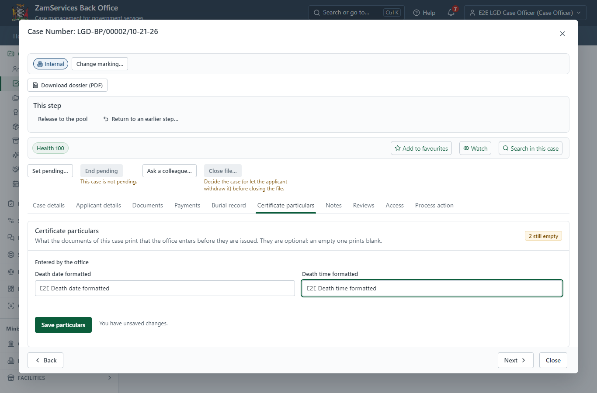The height and width of the screenshot is (393, 597).
Task: Click the bank building icon in the sidebar
Action: (11, 344)
